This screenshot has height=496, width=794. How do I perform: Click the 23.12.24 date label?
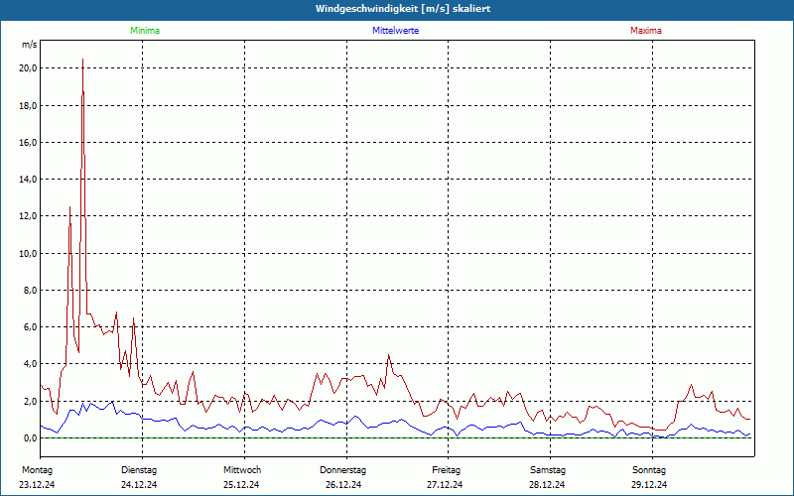tap(37, 485)
